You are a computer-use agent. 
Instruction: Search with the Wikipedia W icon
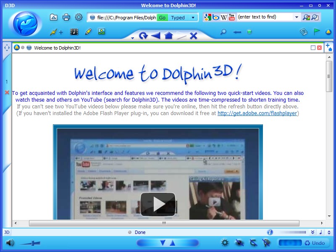click(x=224, y=17)
